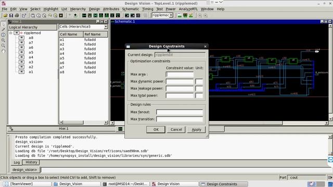This screenshot has width=333, height=187.
Task: Select cell a3 in the hierarchy tree
Action: point(31,62)
